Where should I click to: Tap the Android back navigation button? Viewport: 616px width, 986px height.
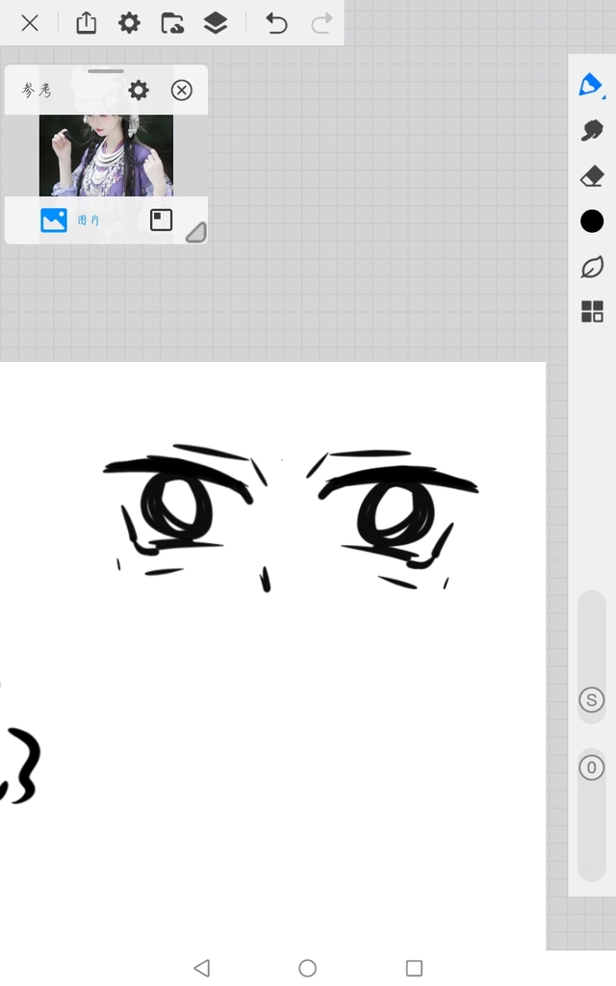[202, 968]
